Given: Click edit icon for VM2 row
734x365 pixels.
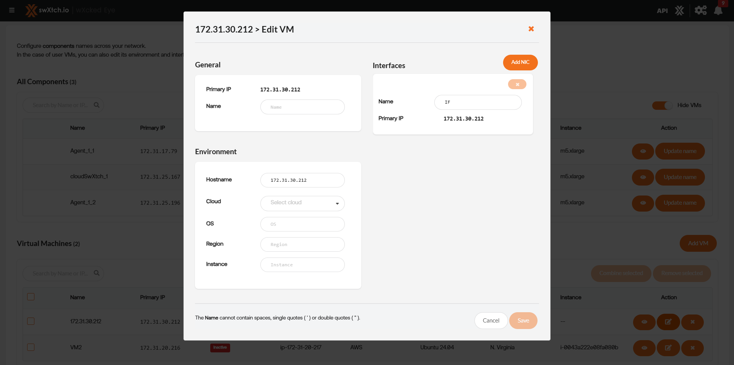Looking at the screenshot, I should click(x=668, y=348).
